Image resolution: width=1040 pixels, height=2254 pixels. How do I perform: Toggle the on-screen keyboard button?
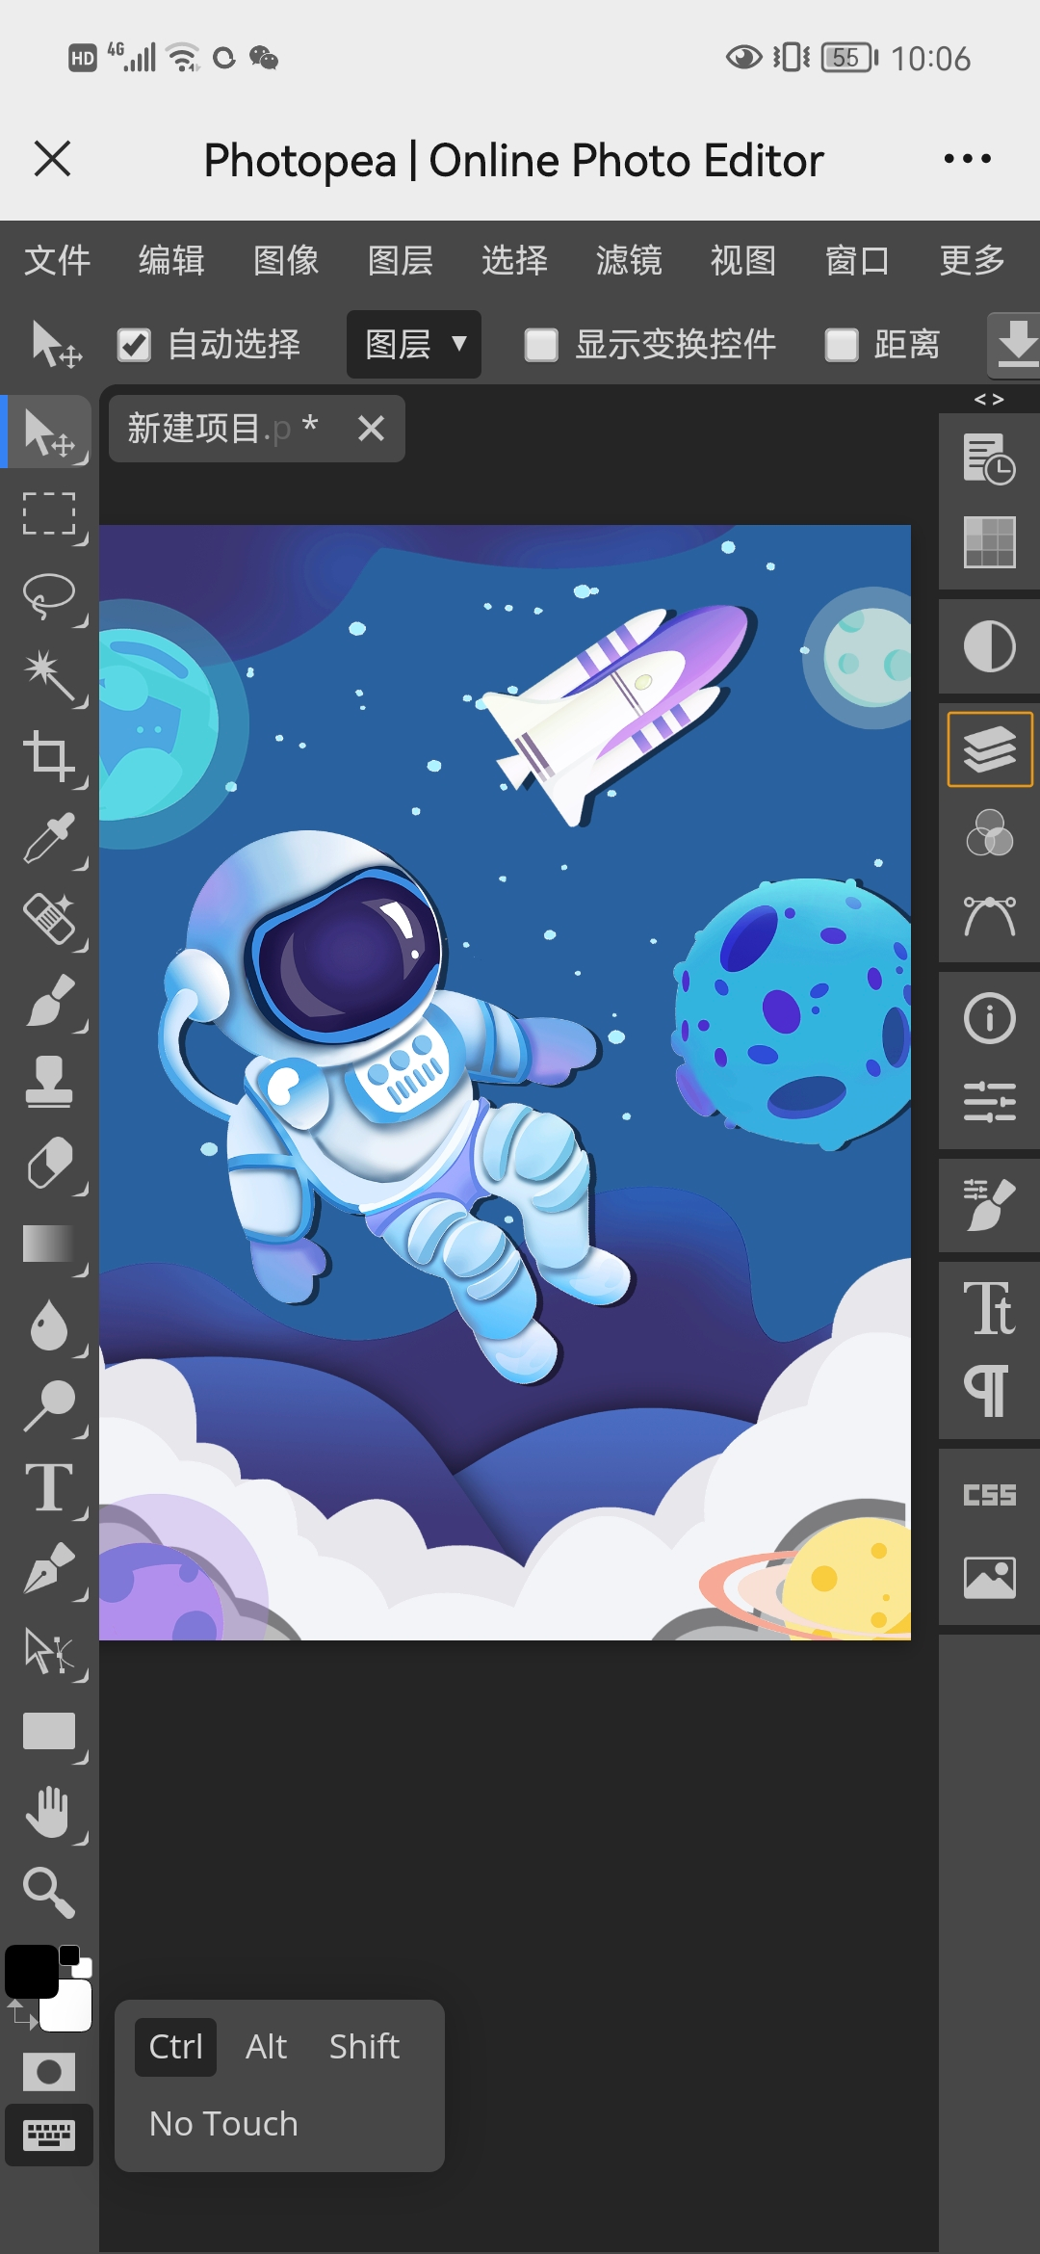[x=49, y=2136]
